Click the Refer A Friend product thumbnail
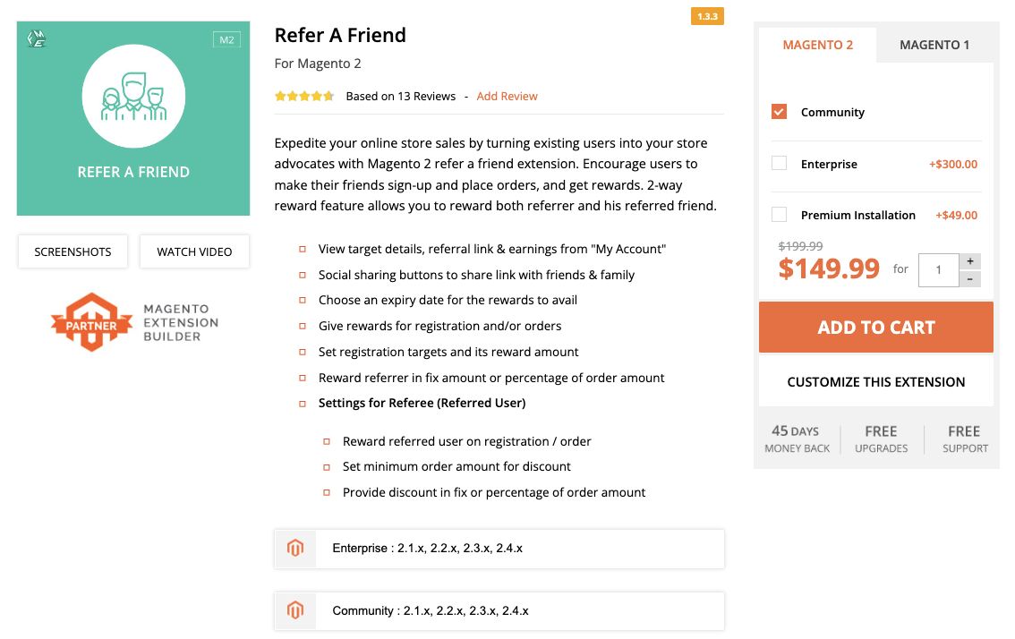This screenshot has height=639, width=1015. [x=133, y=119]
